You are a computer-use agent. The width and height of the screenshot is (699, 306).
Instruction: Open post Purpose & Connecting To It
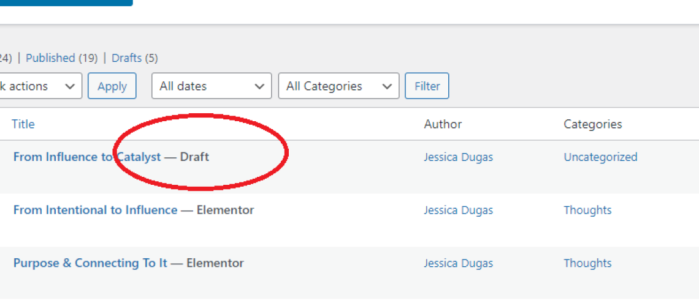pos(91,263)
